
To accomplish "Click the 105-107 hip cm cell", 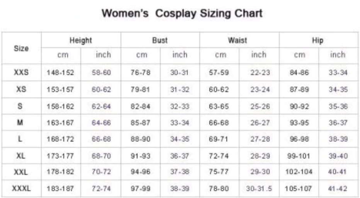I will coord(299,189).
